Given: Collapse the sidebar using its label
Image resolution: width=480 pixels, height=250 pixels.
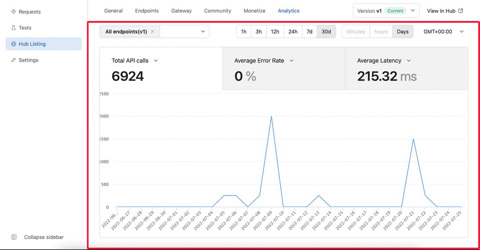Looking at the screenshot, I should coord(44,237).
